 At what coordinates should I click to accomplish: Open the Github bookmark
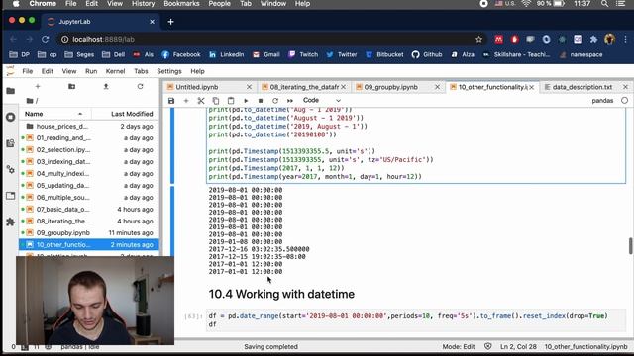[x=427, y=55]
